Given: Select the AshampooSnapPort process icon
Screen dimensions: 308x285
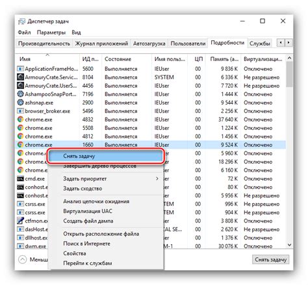Looking at the screenshot, I should (x=20, y=94).
